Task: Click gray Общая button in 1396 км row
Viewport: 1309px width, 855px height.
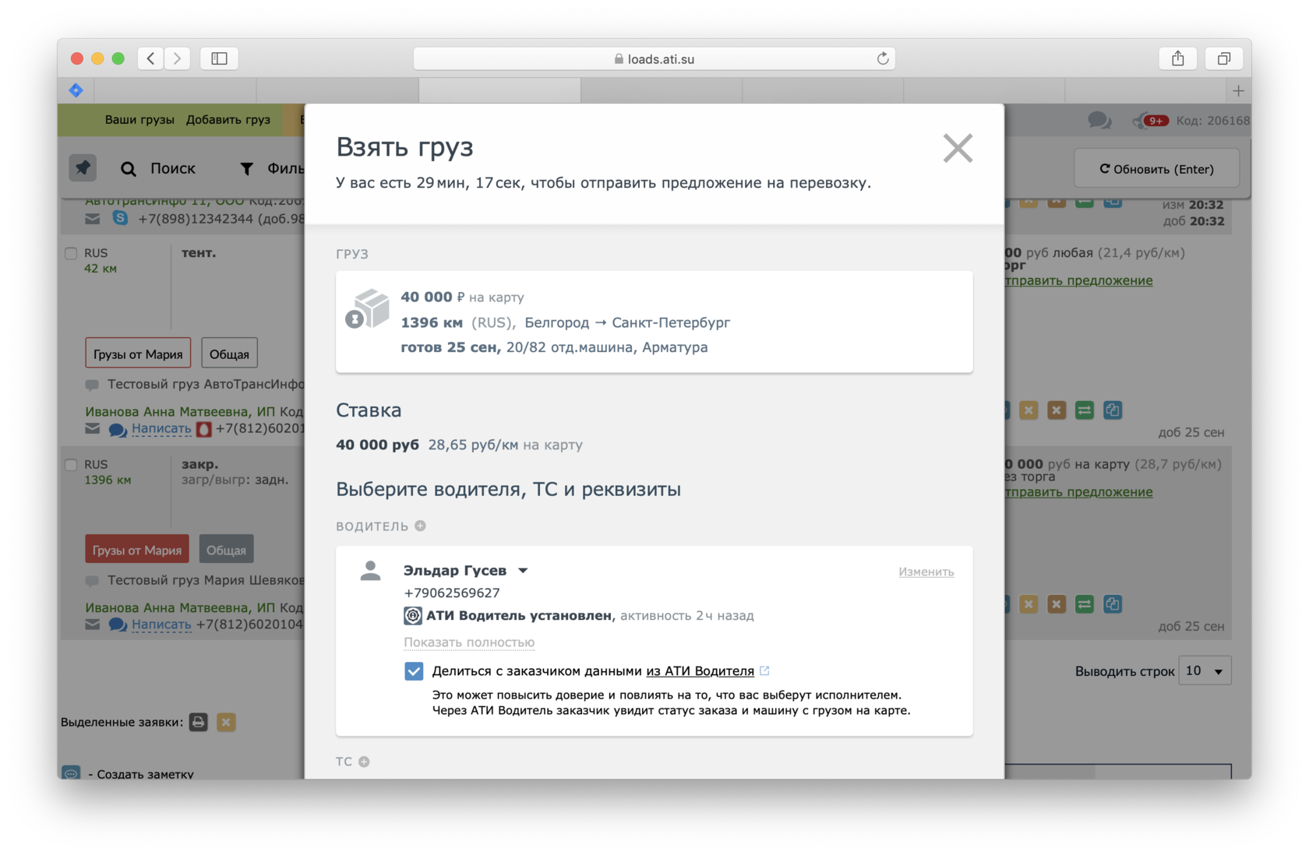Action: [x=226, y=550]
